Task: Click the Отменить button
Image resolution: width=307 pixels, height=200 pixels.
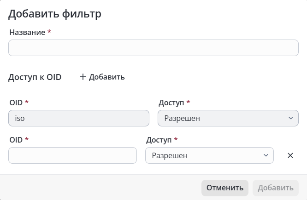Action: pos(225,188)
